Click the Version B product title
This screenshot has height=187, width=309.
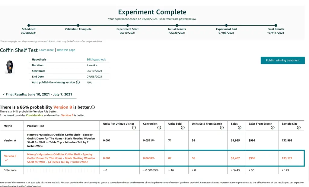(x=61, y=158)
